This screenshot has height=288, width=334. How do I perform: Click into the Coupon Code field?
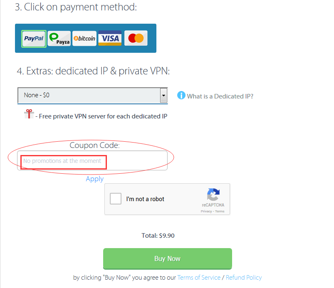click(x=92, y=160)
